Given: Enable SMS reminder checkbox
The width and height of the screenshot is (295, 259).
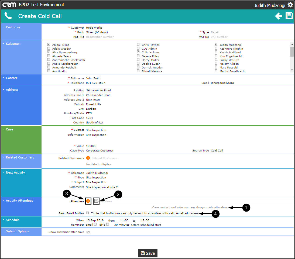Looking at the screenshot, I should [x=107, y=224].
